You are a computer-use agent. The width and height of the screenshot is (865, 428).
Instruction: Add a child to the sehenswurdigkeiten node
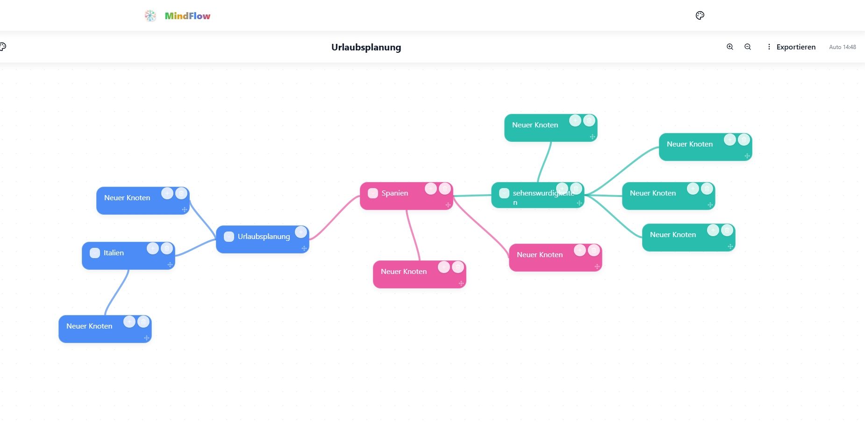pos(562,189)
